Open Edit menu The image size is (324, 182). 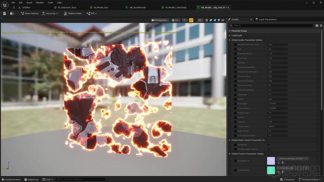[x=21, y=3]
